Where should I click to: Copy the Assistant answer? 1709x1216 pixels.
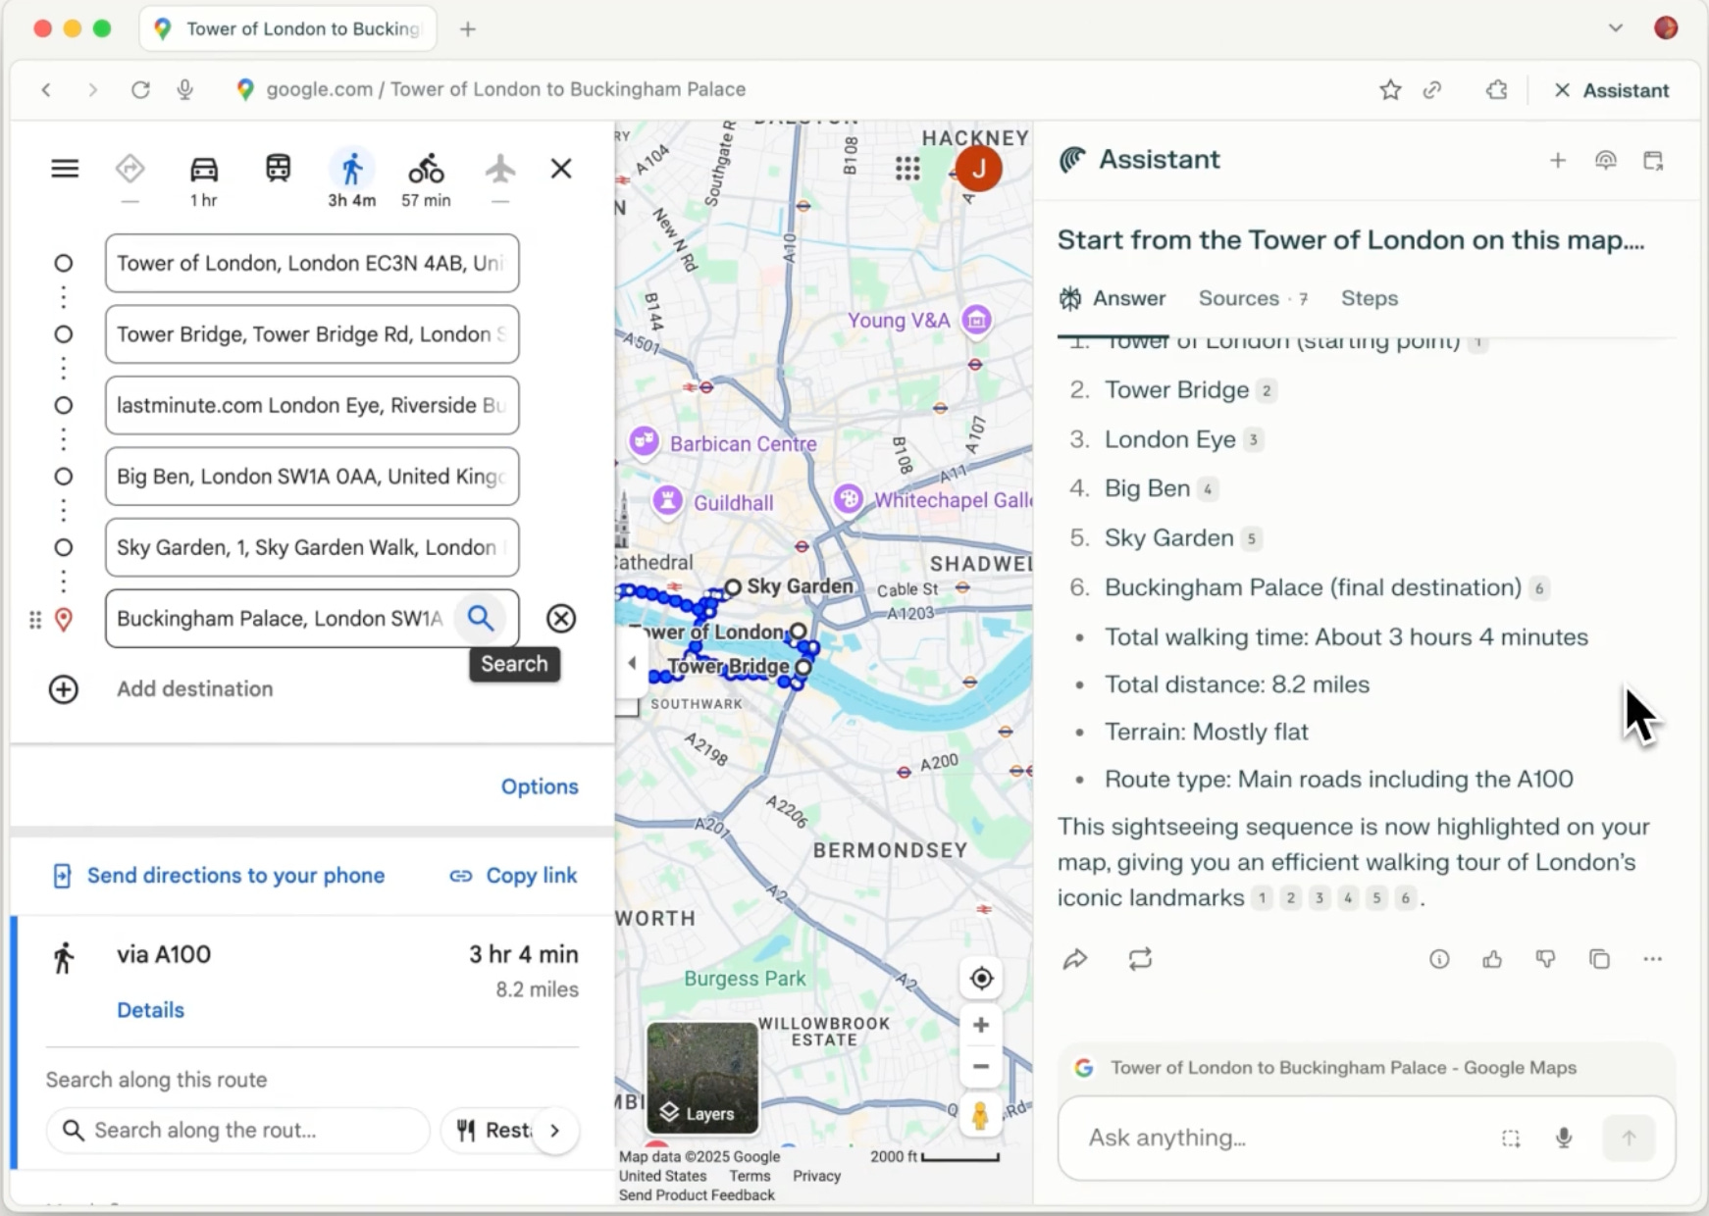1599,959
